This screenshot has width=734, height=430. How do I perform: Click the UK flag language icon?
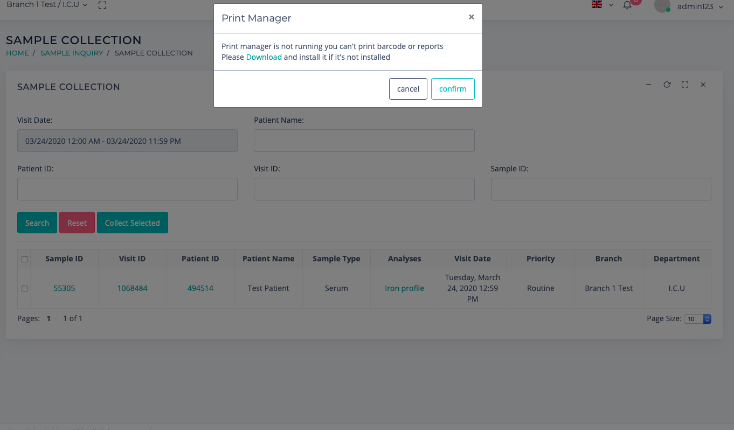(x=597, y=5)
